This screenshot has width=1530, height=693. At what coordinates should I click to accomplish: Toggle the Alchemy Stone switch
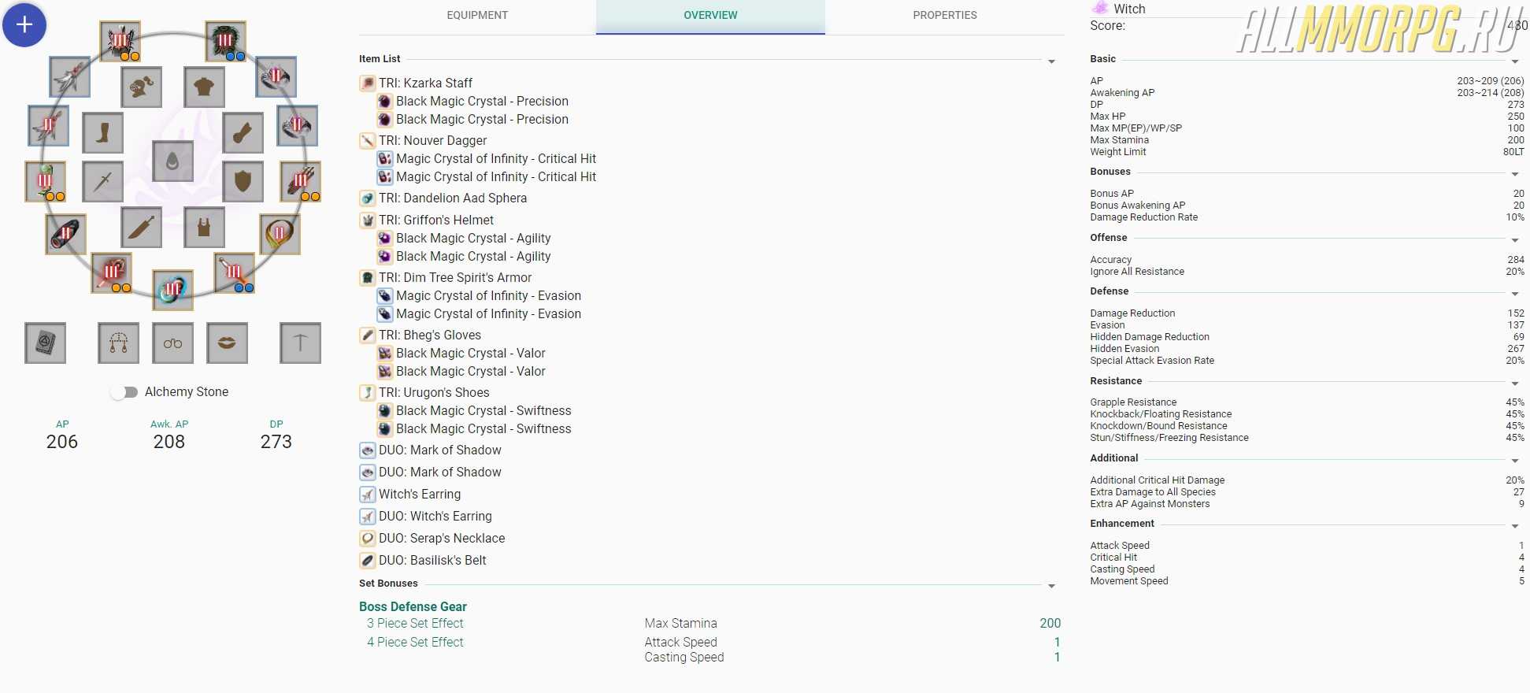[124, 392]
